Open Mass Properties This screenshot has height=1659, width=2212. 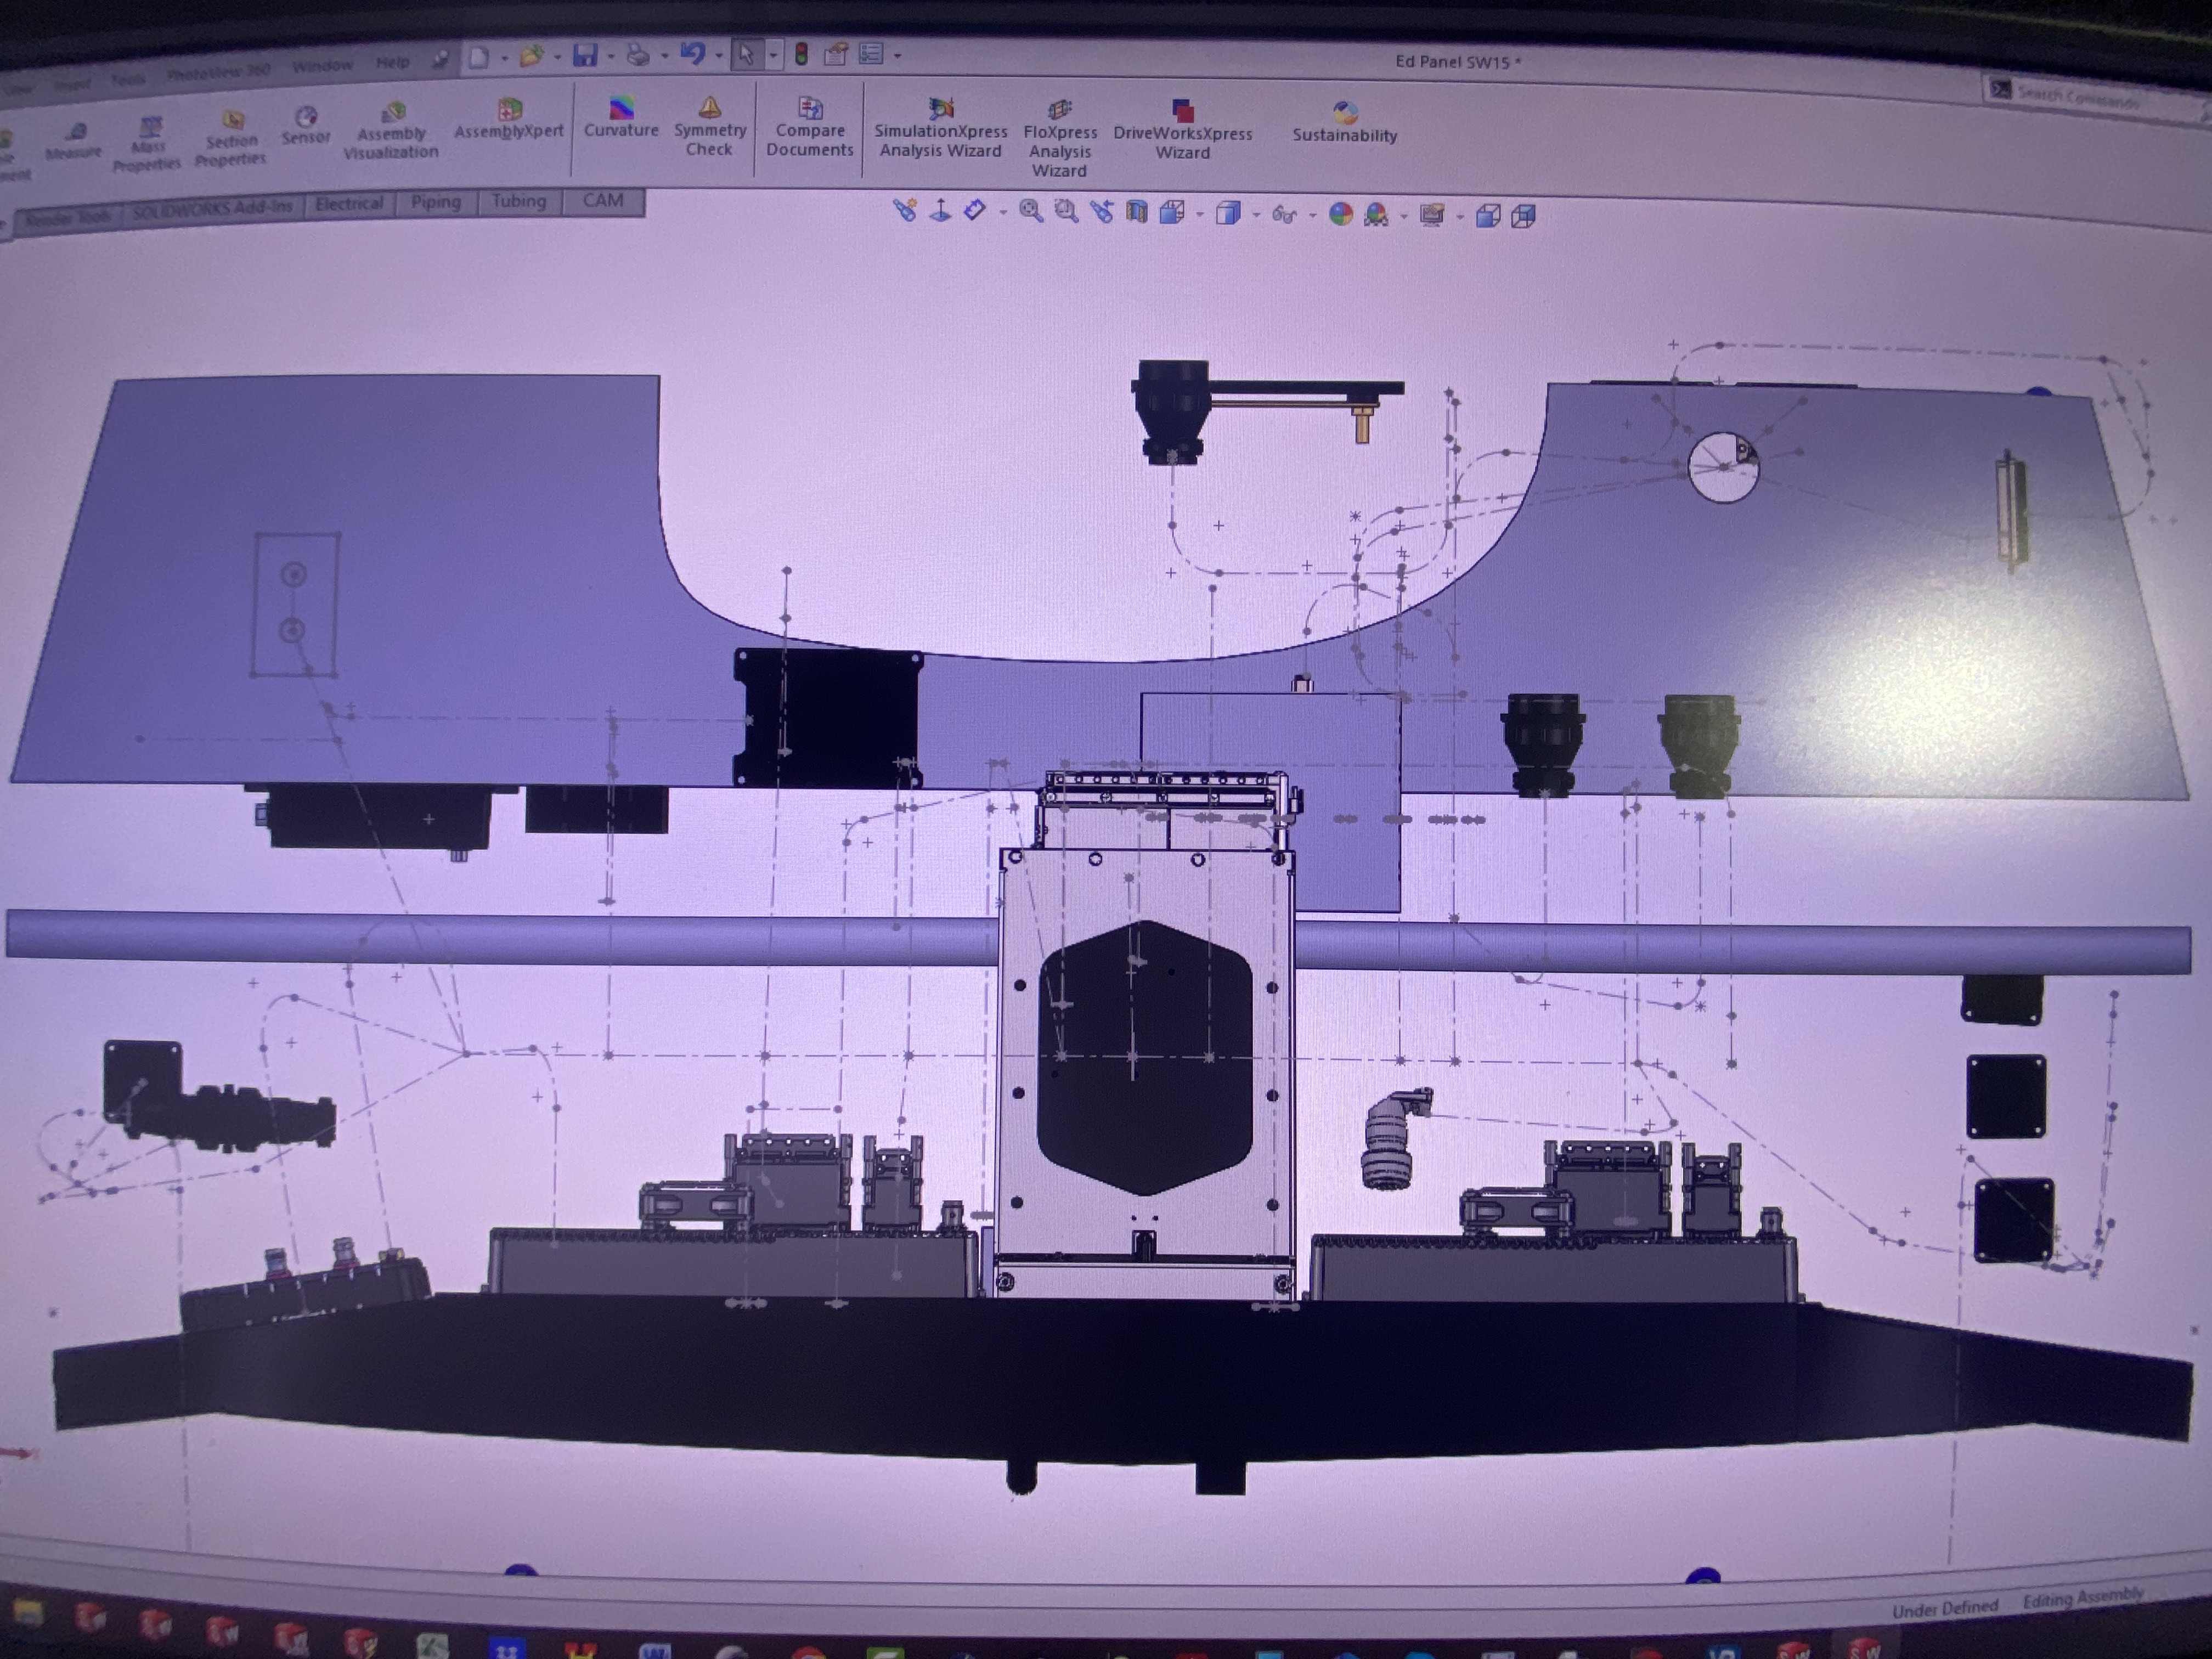[x=147, y=145]
